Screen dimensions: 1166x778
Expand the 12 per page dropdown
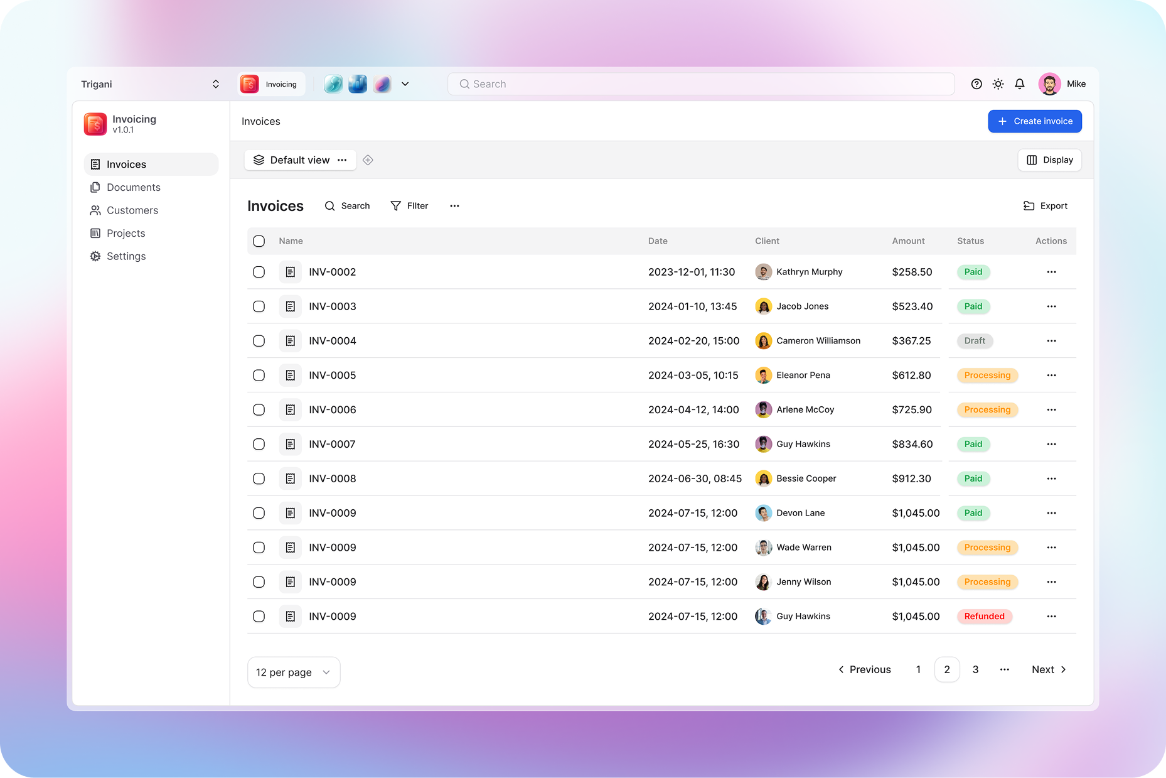coord(293,672)
